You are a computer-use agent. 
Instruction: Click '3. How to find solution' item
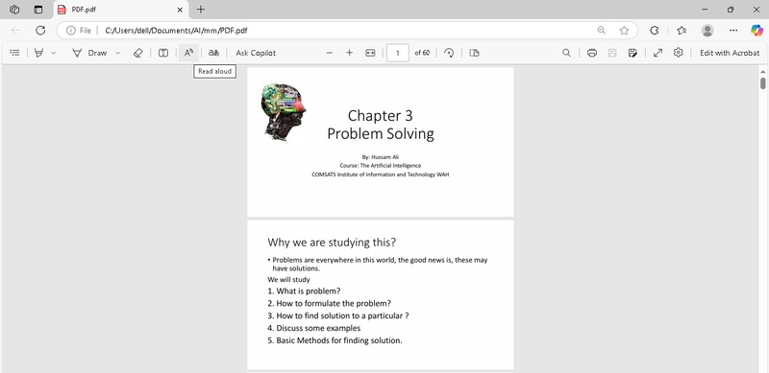(338, 315)
